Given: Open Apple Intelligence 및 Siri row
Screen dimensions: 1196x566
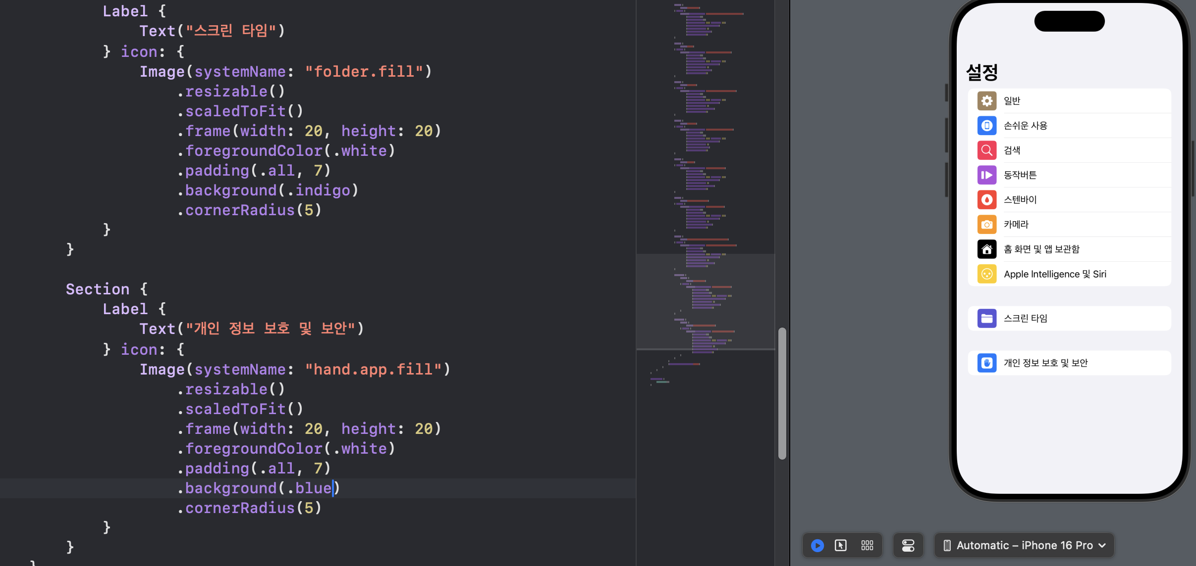Looking at the screenshot, I should click(x=1055, y=274).
